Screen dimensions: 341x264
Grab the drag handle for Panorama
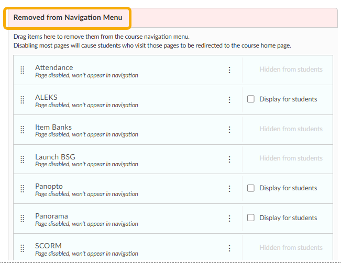(22, 219)
